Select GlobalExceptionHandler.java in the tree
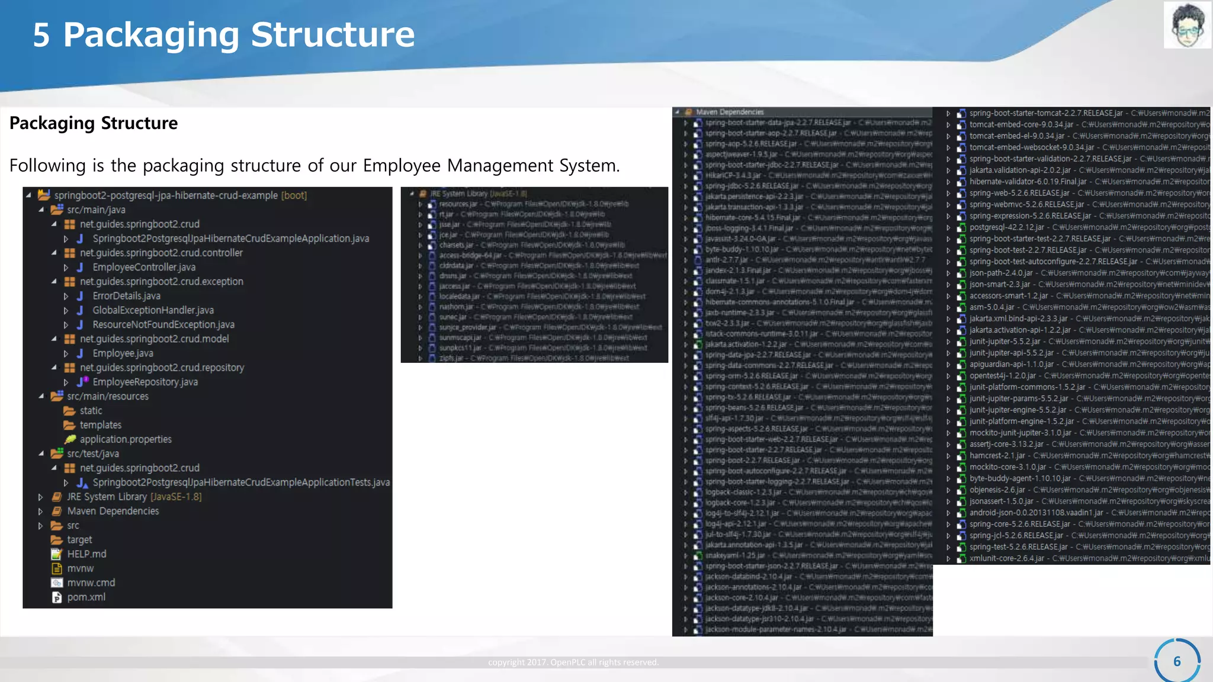Screen dimensions: 1213x682 click(153, 310)
